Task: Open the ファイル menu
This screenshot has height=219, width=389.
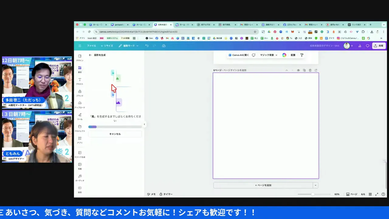Action: tap(91, 46)
